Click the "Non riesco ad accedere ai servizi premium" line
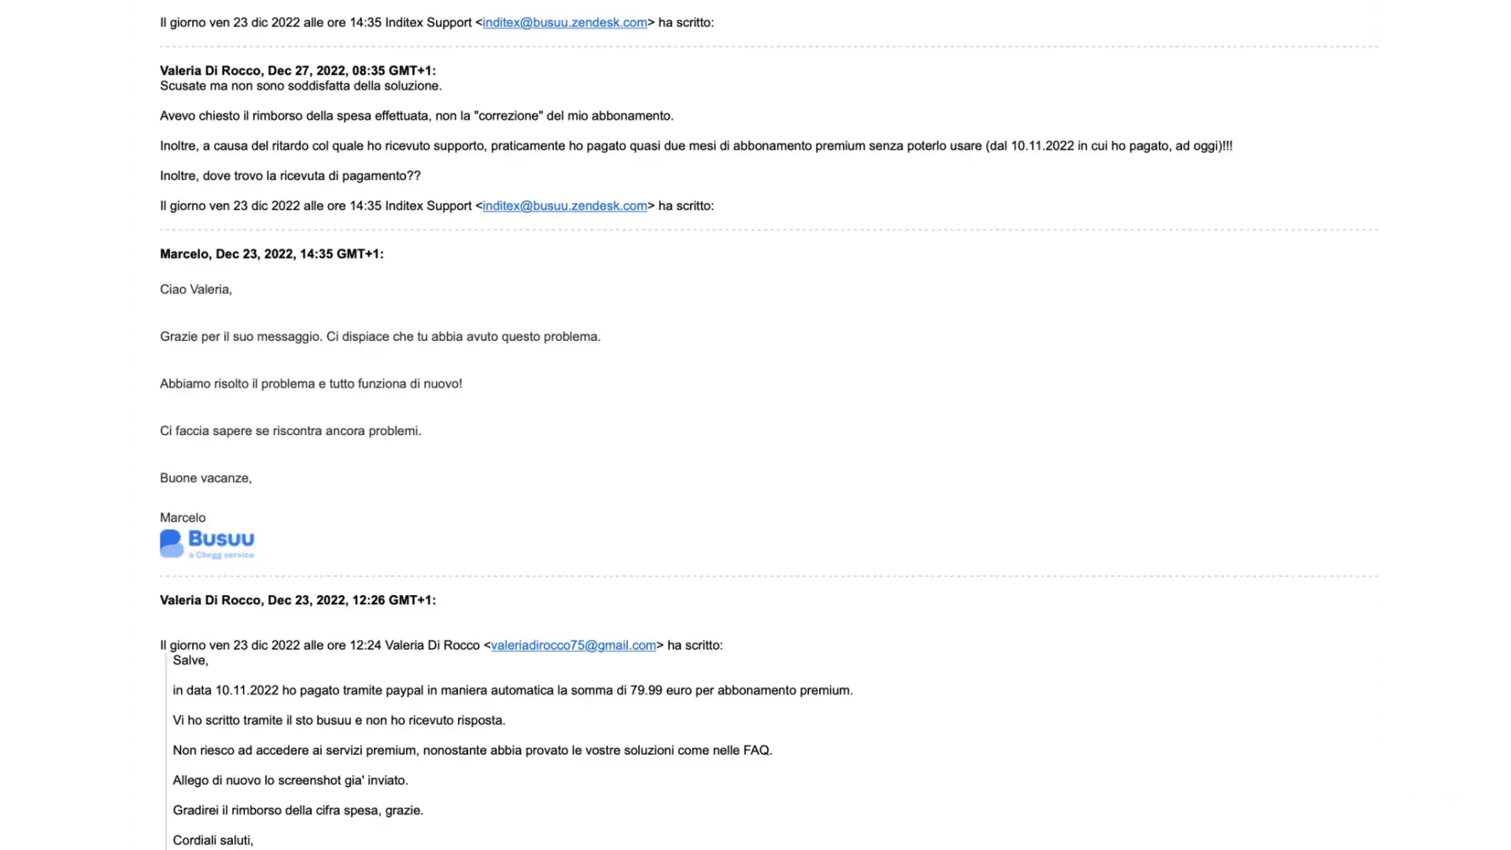 (x=472, y=751)
